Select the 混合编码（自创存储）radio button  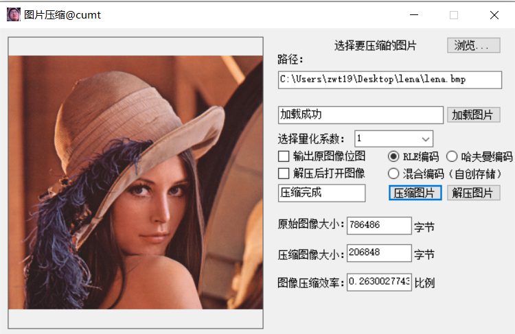pyautogui.click(x=393, y=174)
